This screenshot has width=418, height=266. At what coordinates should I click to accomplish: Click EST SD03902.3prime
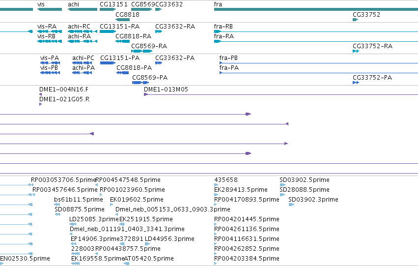(x=313, y=200)
